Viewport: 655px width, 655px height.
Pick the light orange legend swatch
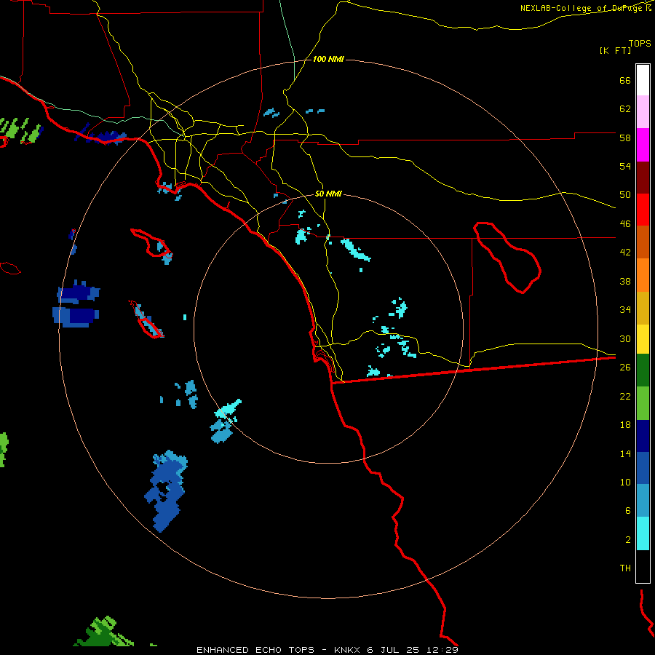643,275
